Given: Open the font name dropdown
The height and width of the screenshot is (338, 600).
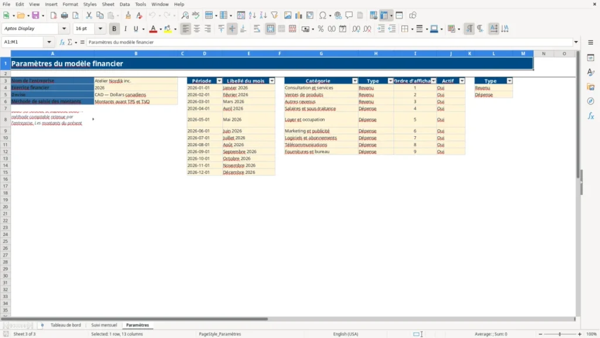Looking at the screenshot, I should tap(64, 29).
